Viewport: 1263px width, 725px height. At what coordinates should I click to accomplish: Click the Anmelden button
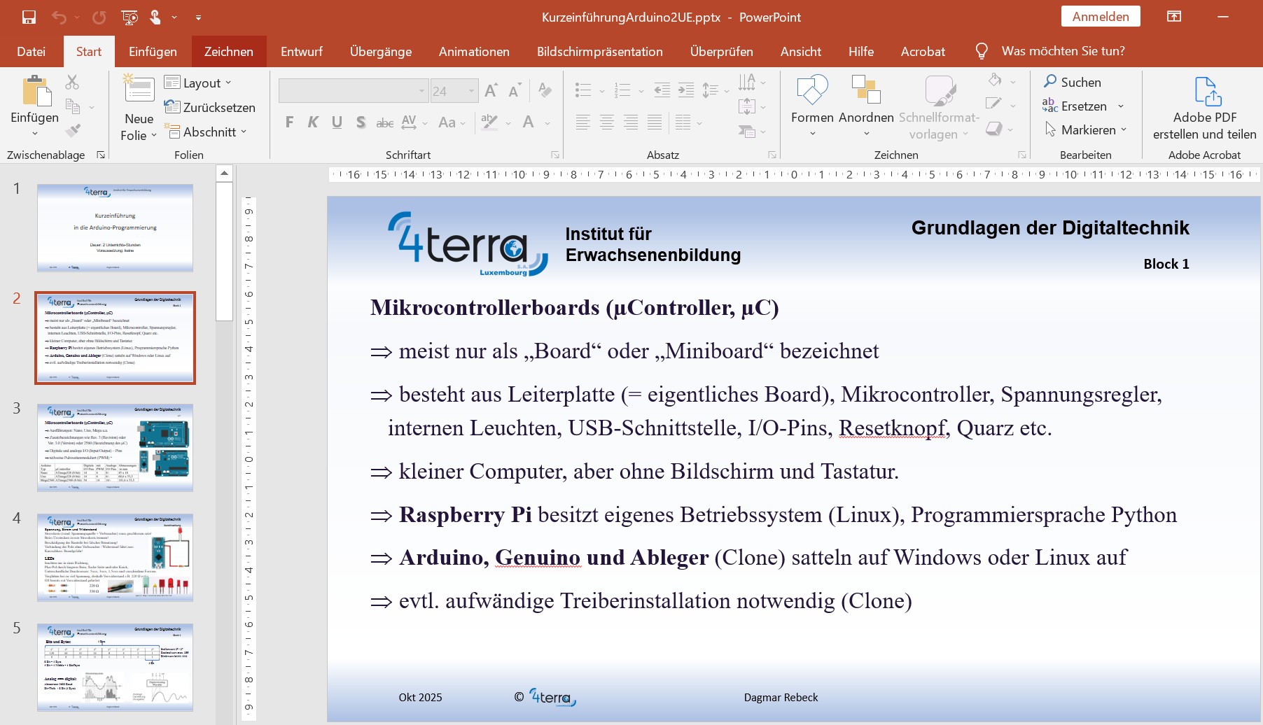tap(1100, 17)
